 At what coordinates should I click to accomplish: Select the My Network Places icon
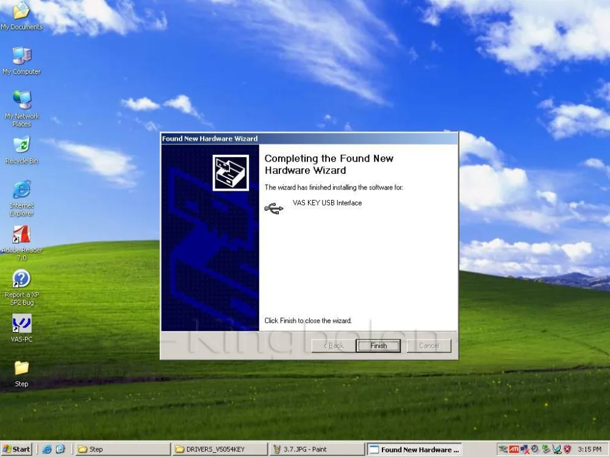click(21, 109)
